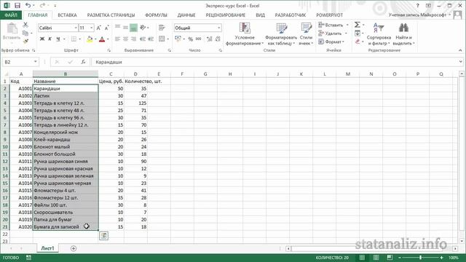Switch to the РЕЦЕНЗИРОВАНИЕ tab
The image size is (466, 262).
point(226,15)
